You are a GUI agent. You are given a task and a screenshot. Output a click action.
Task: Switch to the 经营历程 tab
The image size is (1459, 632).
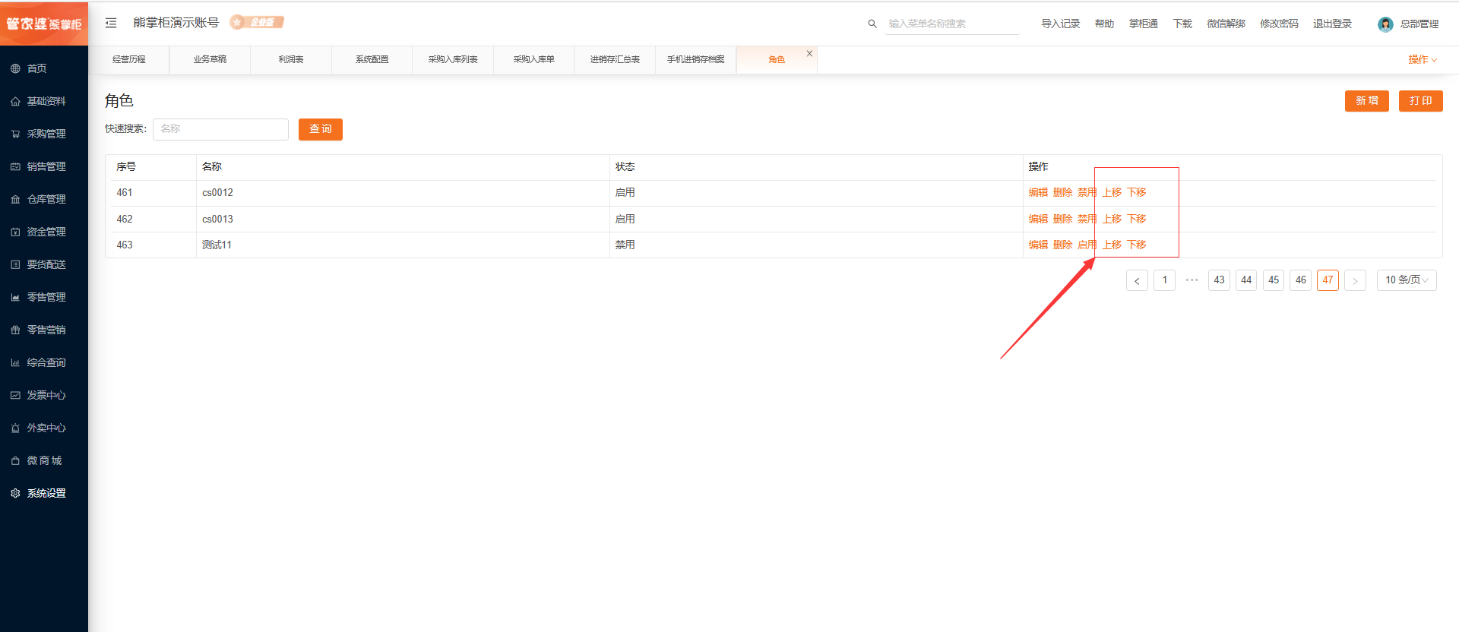click(129, 59)
